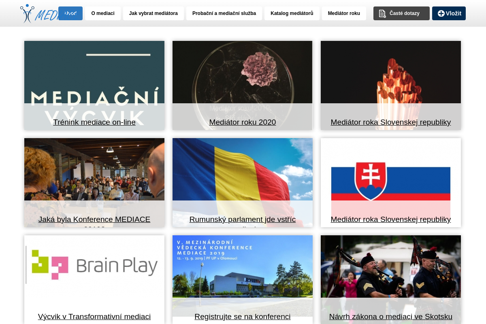Click the document icon beside Časté dotazy
The width and height of the screenshot is (486, 324).
click(x=382, y=13)
